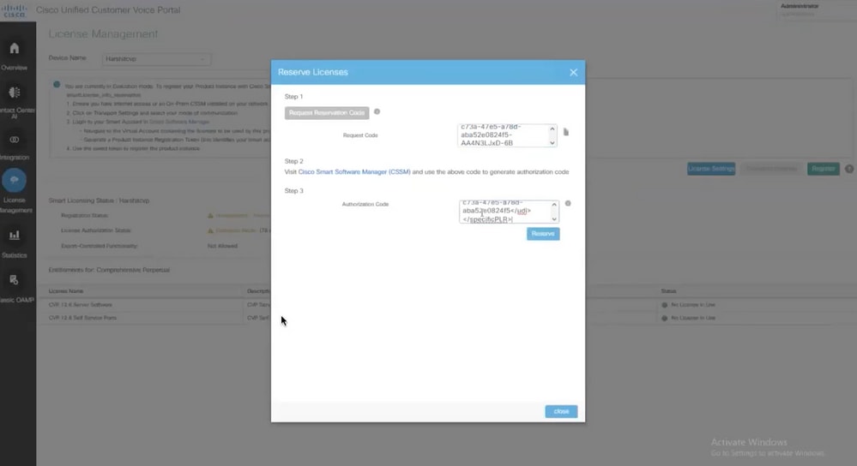Click inside the Authorization Code text box

[x=509, y=212]
